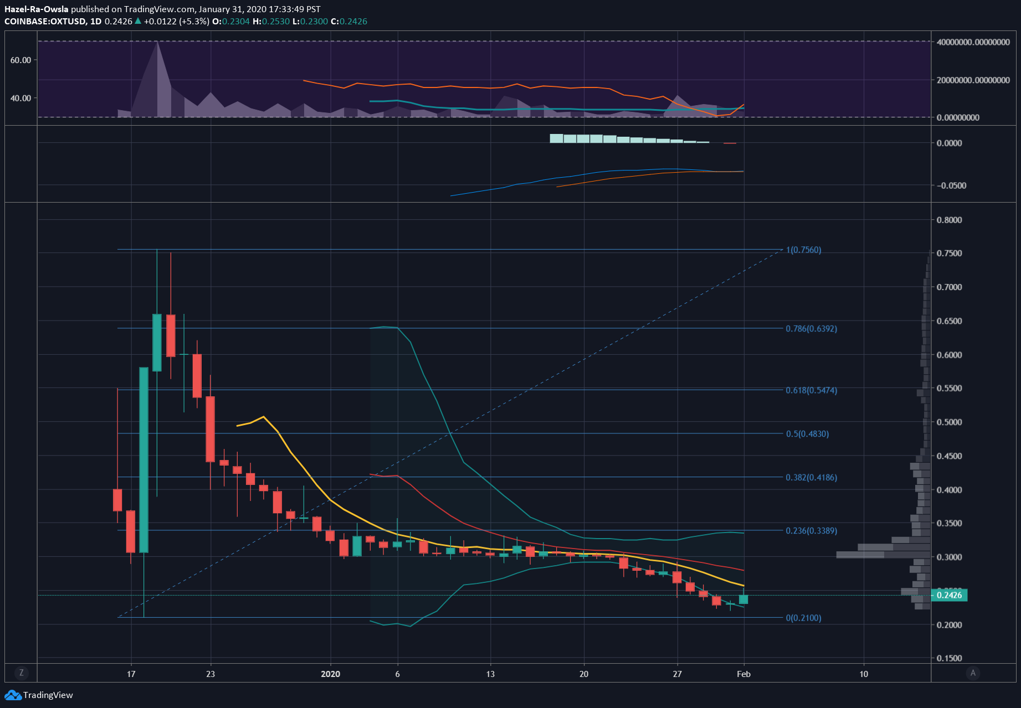This screenshot has width=1021, height=708.
Task: Click the 23 date label on time axis
Action: pos(210,674)
